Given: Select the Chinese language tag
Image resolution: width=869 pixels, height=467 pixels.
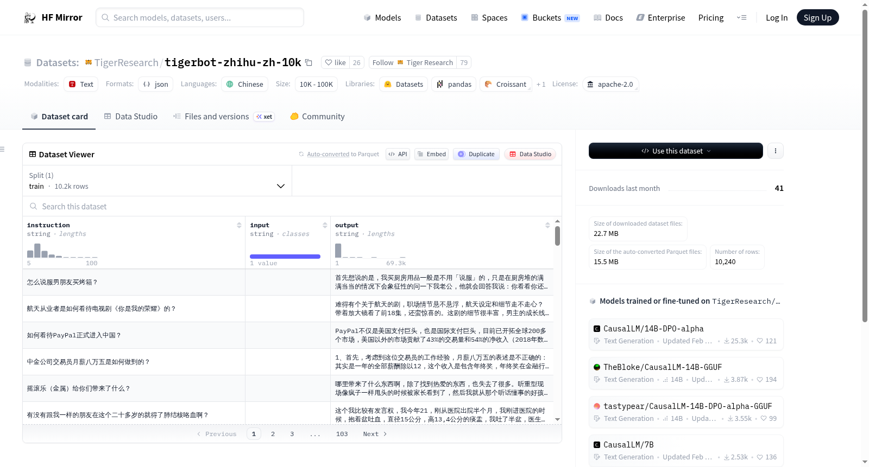Looking at the screenshot, I should [244, 84].
